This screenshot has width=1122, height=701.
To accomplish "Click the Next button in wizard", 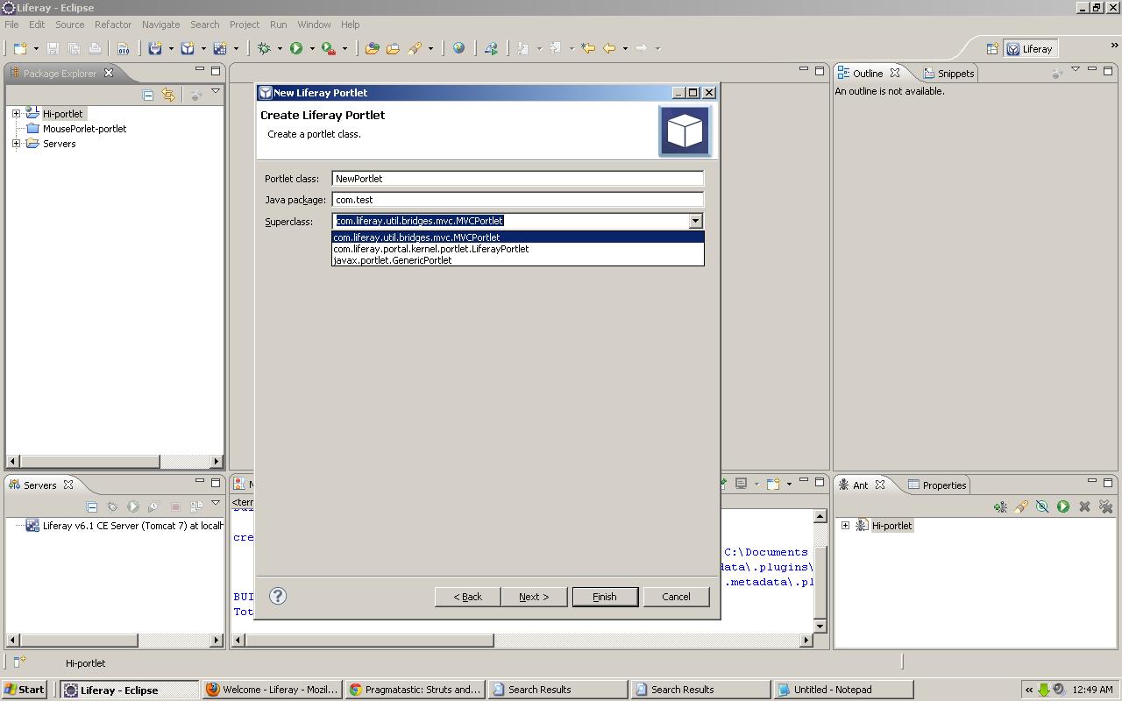I will 534,597.
